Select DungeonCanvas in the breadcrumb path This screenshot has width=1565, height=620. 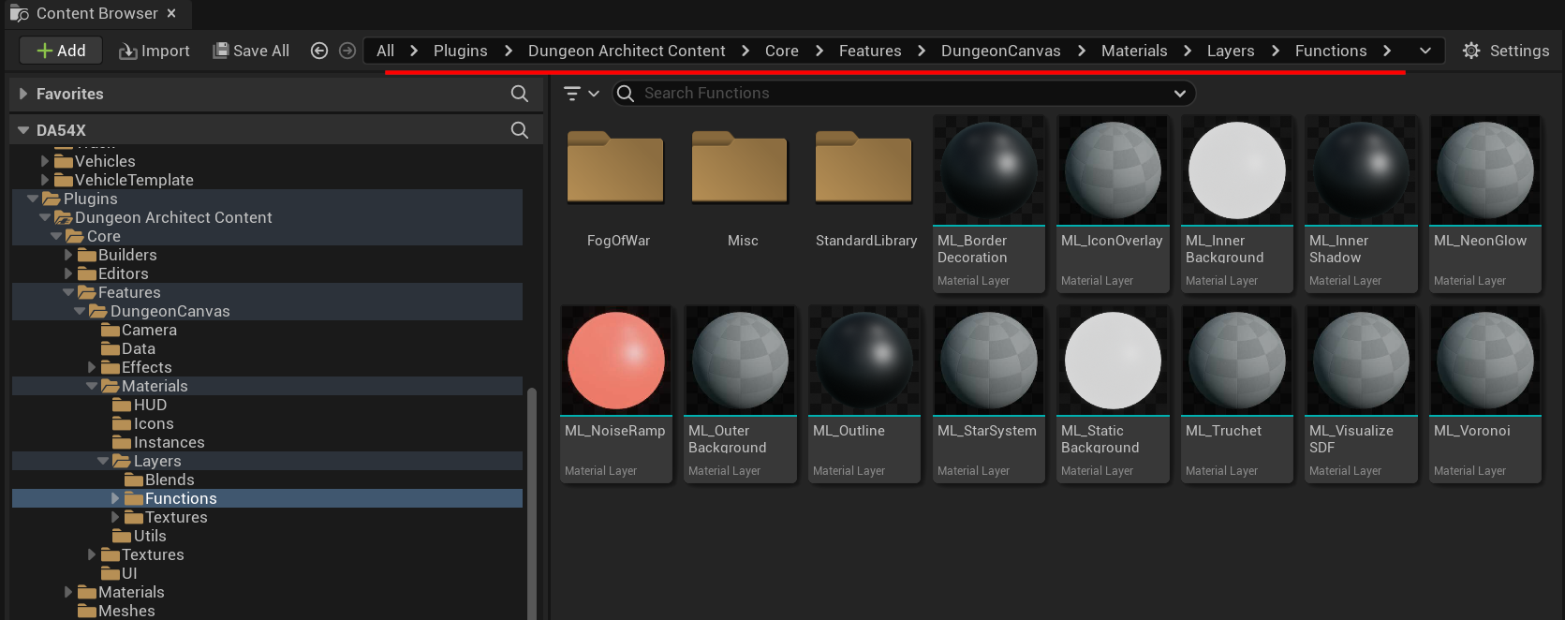[1000, 51]
